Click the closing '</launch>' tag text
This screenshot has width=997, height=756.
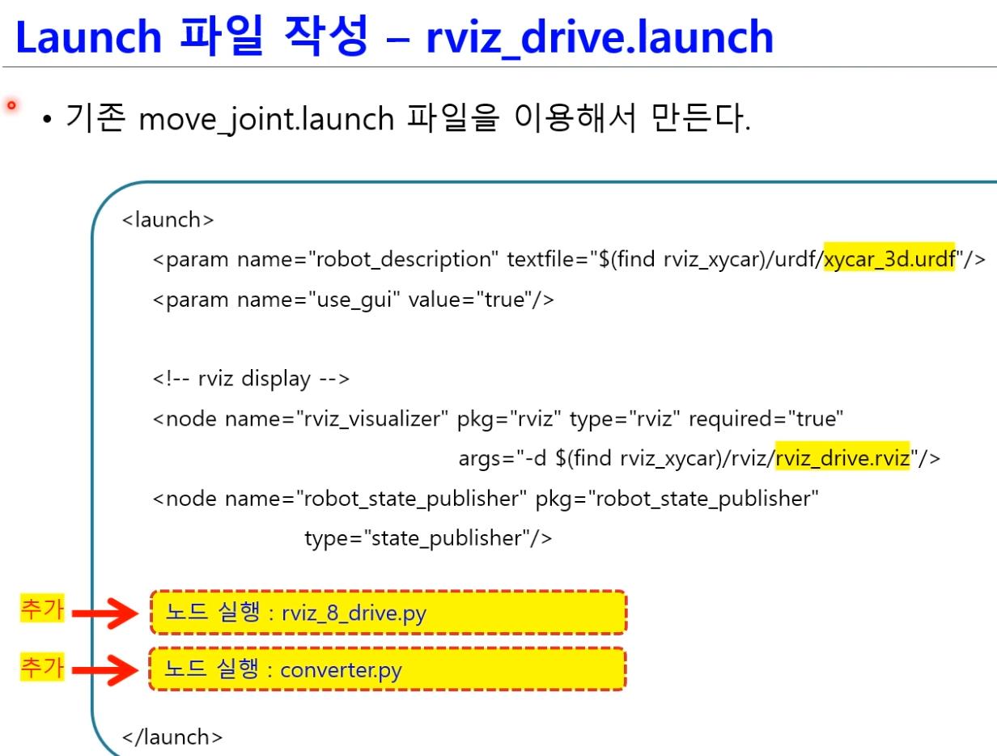click(172, 737)
